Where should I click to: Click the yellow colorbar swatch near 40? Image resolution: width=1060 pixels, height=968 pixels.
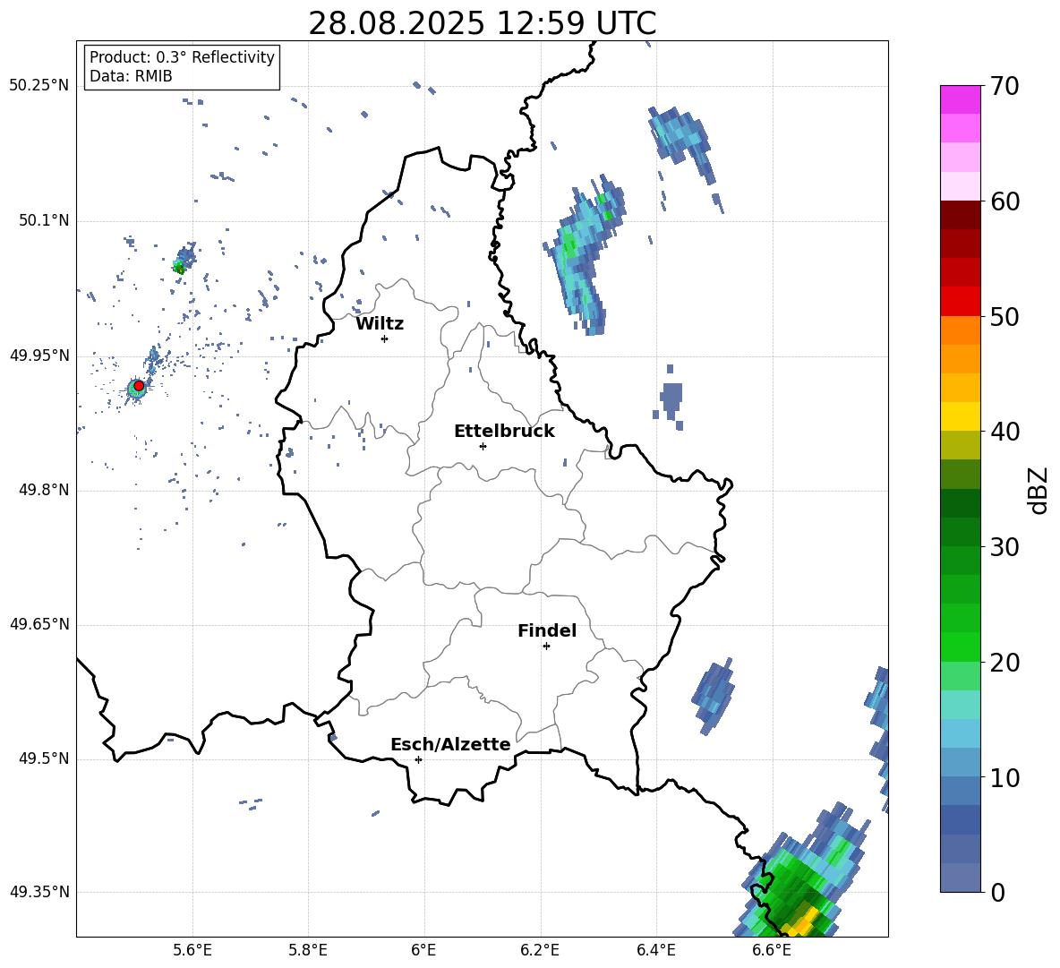click(960, 416)
